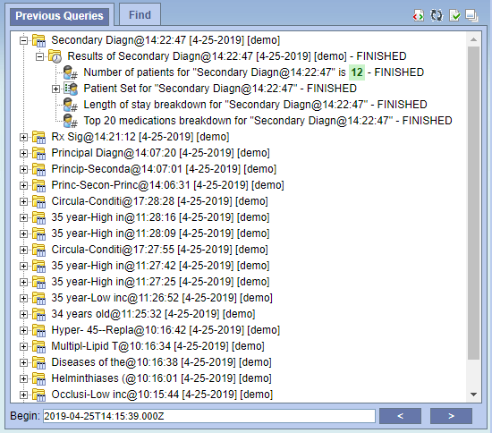Image resolution: width=492 pixels, height=433 pixels.
Task: Click the Length of stay breakdown icon
Action: click(x=71, y=105)
